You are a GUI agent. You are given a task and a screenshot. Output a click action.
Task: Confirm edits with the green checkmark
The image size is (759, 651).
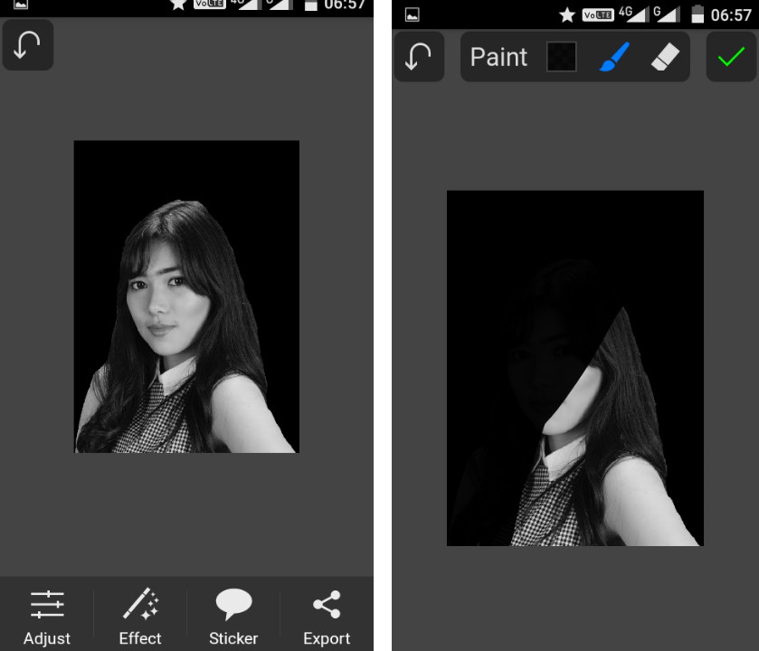click(x=731, y=57)
